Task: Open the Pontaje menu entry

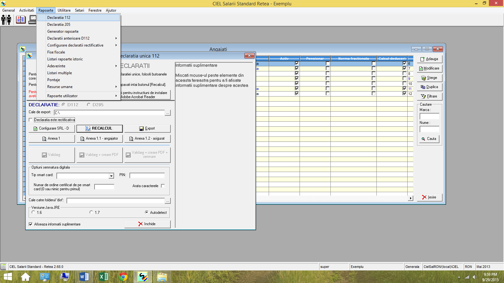Action: point(79,80)
